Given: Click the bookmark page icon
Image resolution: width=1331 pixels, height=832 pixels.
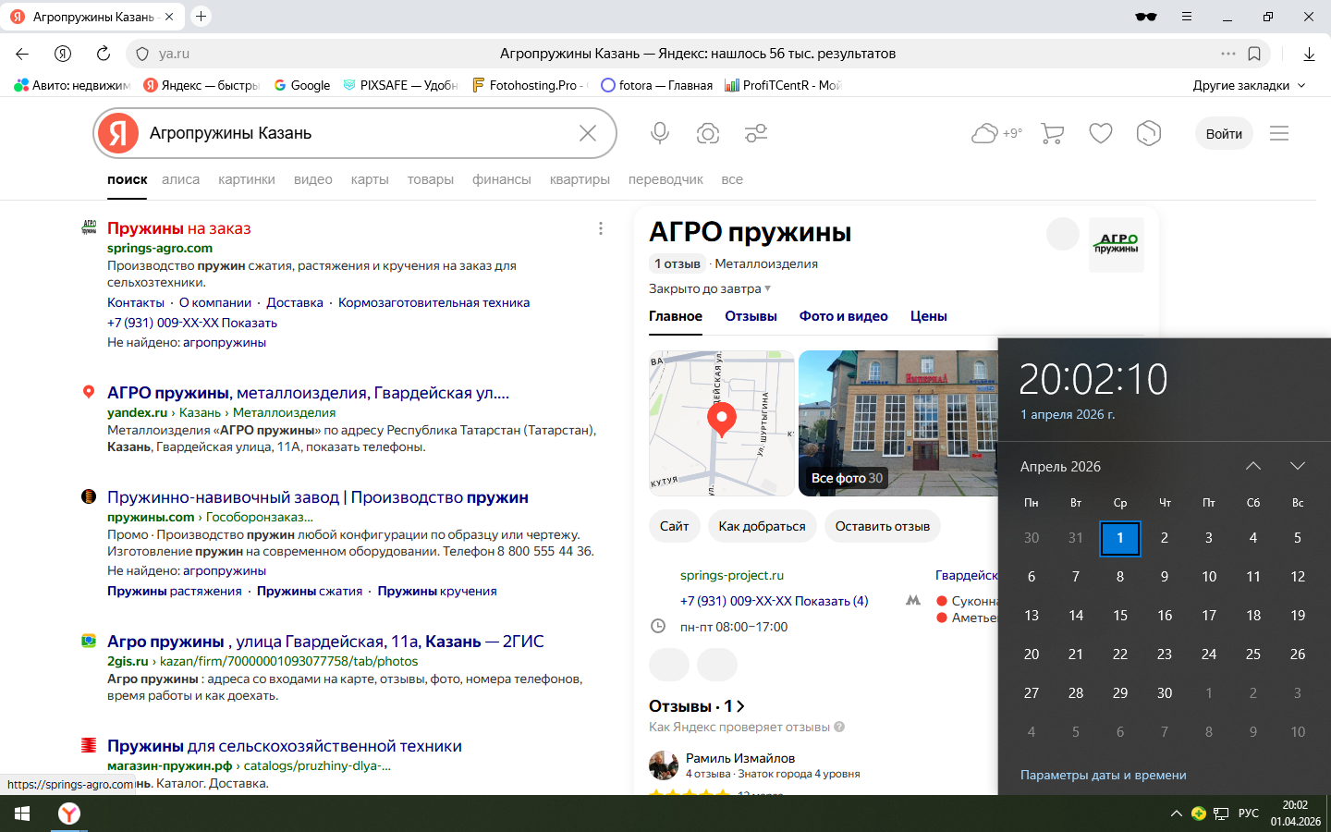Looking at the screenshot, I should pos(1254,54).
